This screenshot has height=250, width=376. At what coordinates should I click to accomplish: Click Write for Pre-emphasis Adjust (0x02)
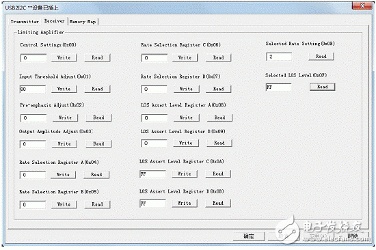point(65,117)
